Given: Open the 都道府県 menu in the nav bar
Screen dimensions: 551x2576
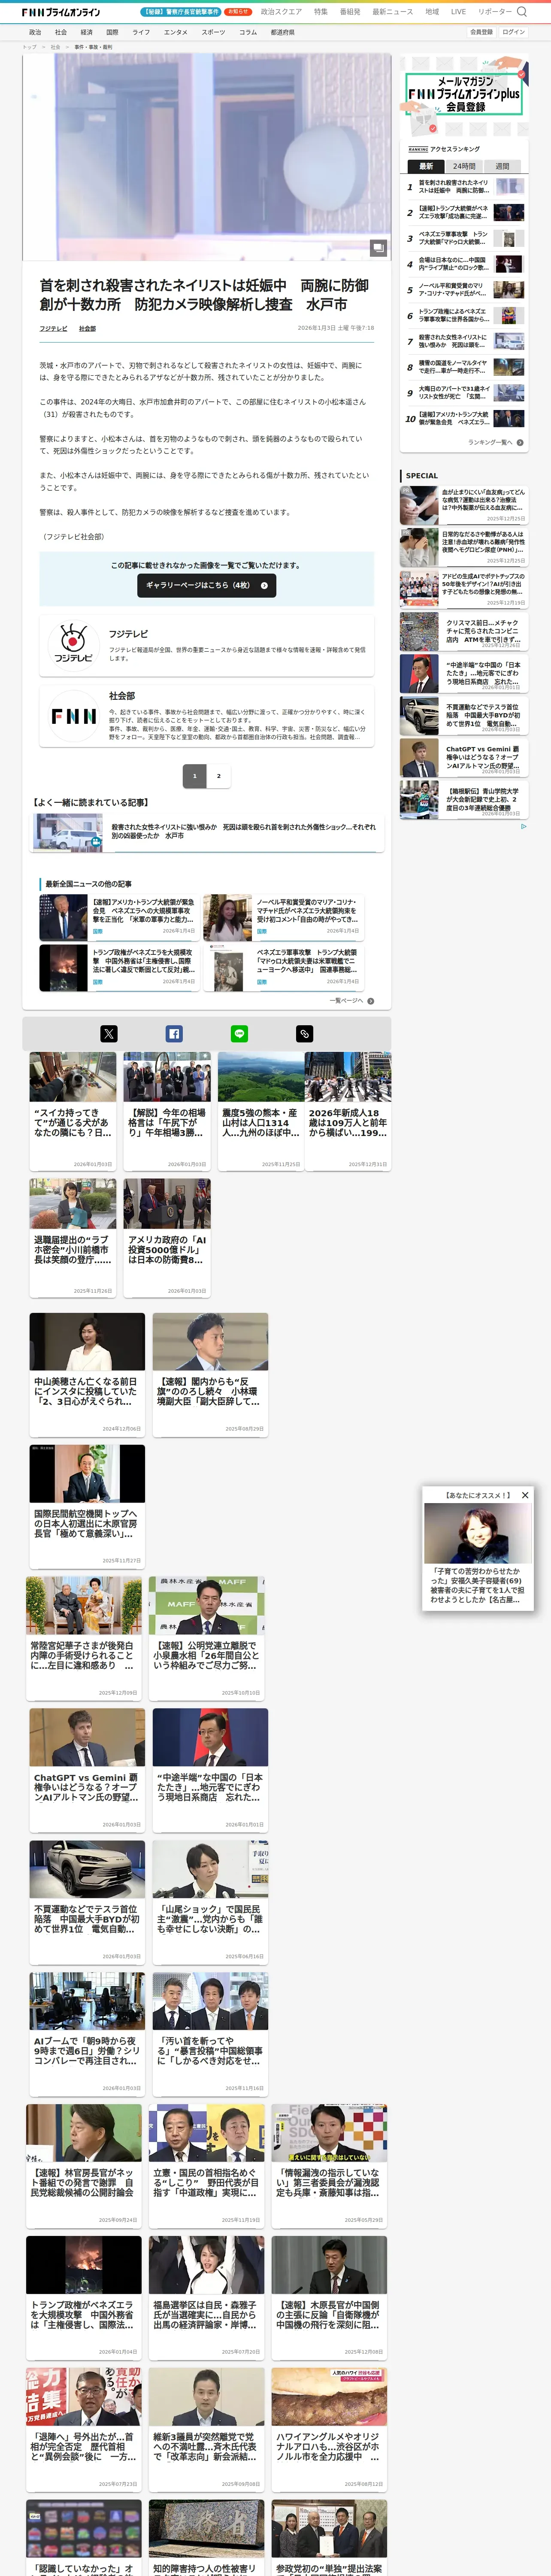Looking at the screenshot, I should point(282,32).
